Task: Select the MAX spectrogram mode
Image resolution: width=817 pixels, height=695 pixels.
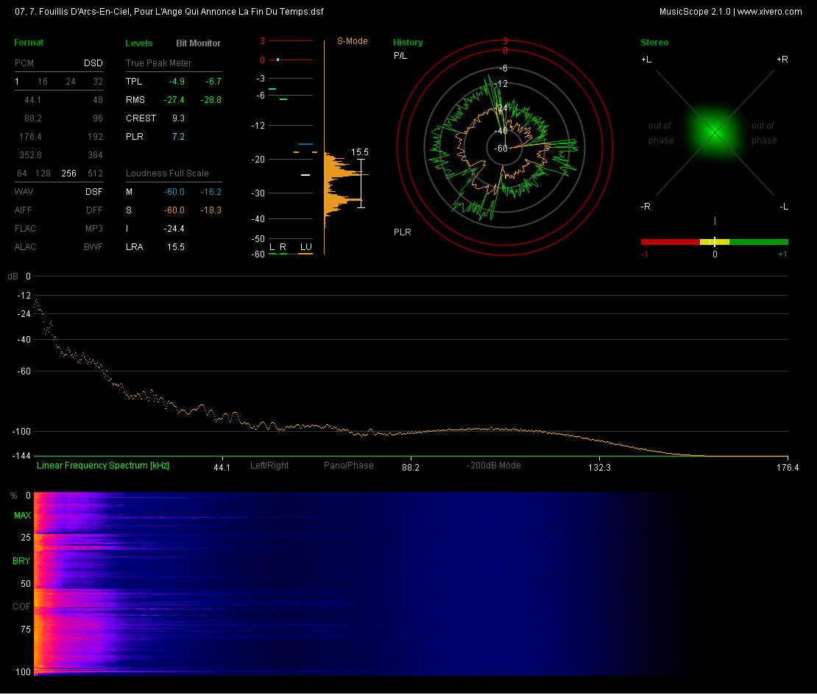Action: 22,516
